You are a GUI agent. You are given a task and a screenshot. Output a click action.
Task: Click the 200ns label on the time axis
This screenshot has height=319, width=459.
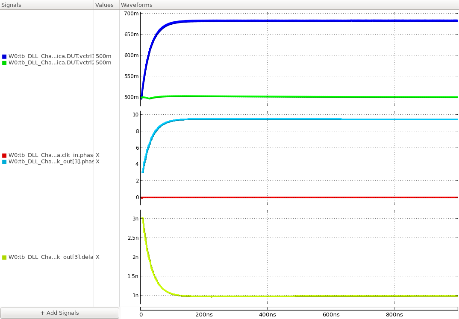pyautogui.click(x=205, y=314)
